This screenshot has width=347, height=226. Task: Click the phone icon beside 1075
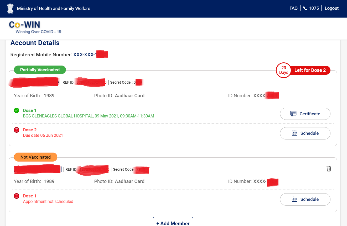click(305, 8)
